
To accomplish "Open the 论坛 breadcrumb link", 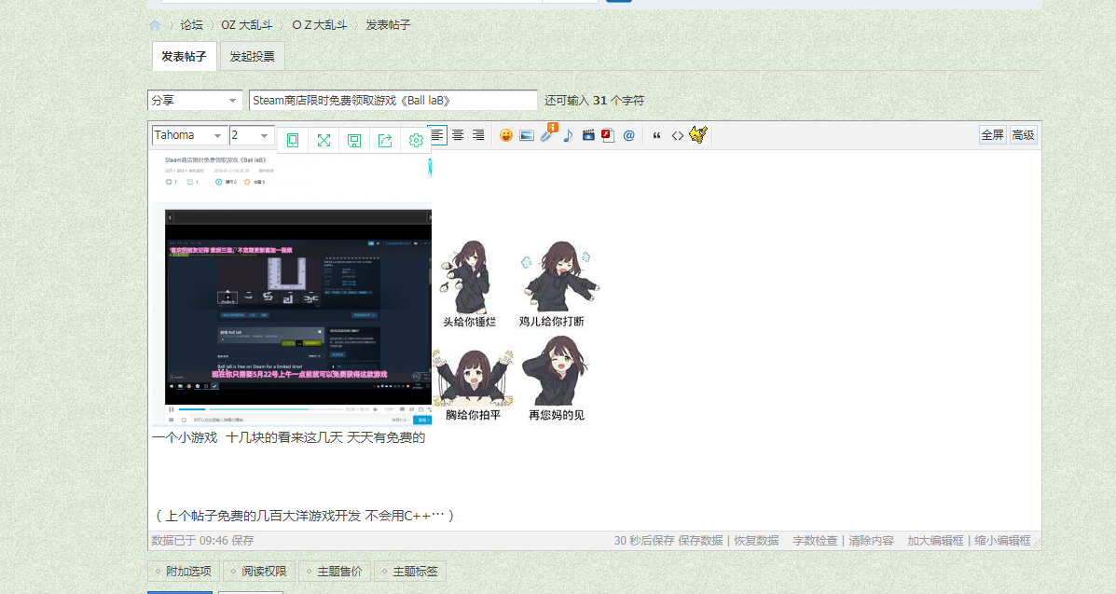I will point(191,25).
